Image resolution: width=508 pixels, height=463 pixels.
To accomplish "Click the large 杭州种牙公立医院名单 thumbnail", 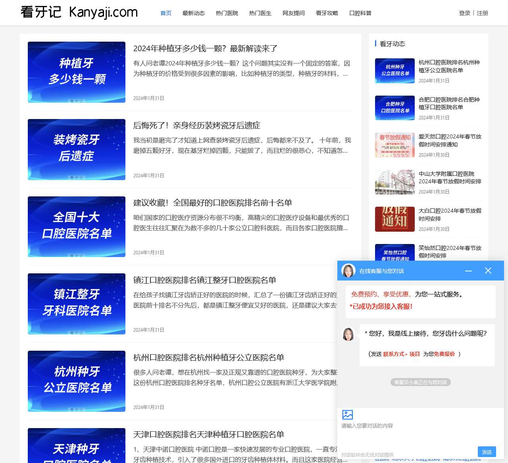I will coord(77,381).
